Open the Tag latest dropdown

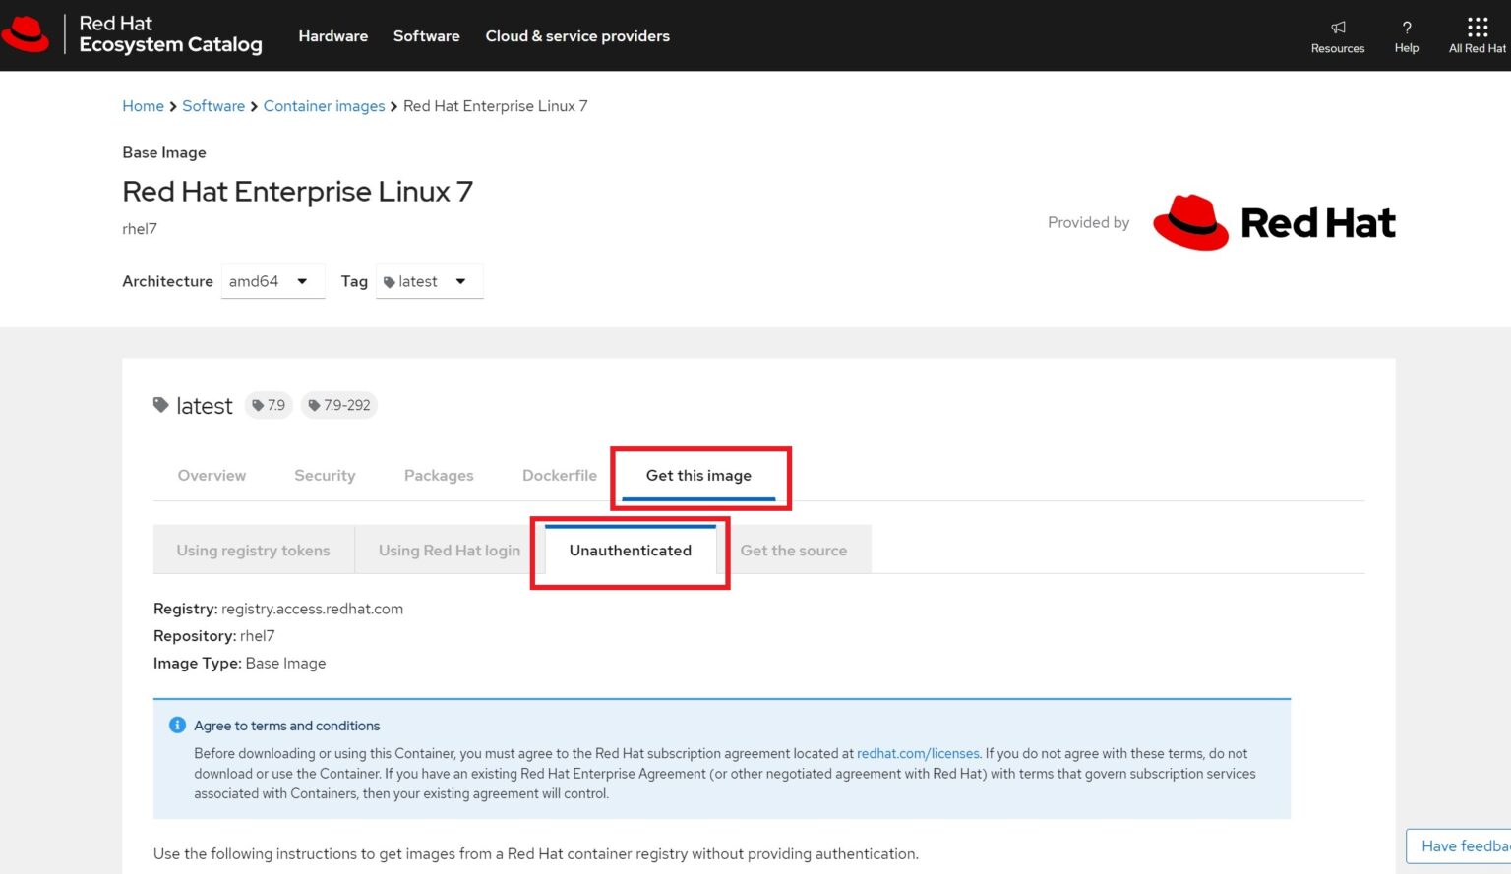pyautogui.click(x=429, y=281)
